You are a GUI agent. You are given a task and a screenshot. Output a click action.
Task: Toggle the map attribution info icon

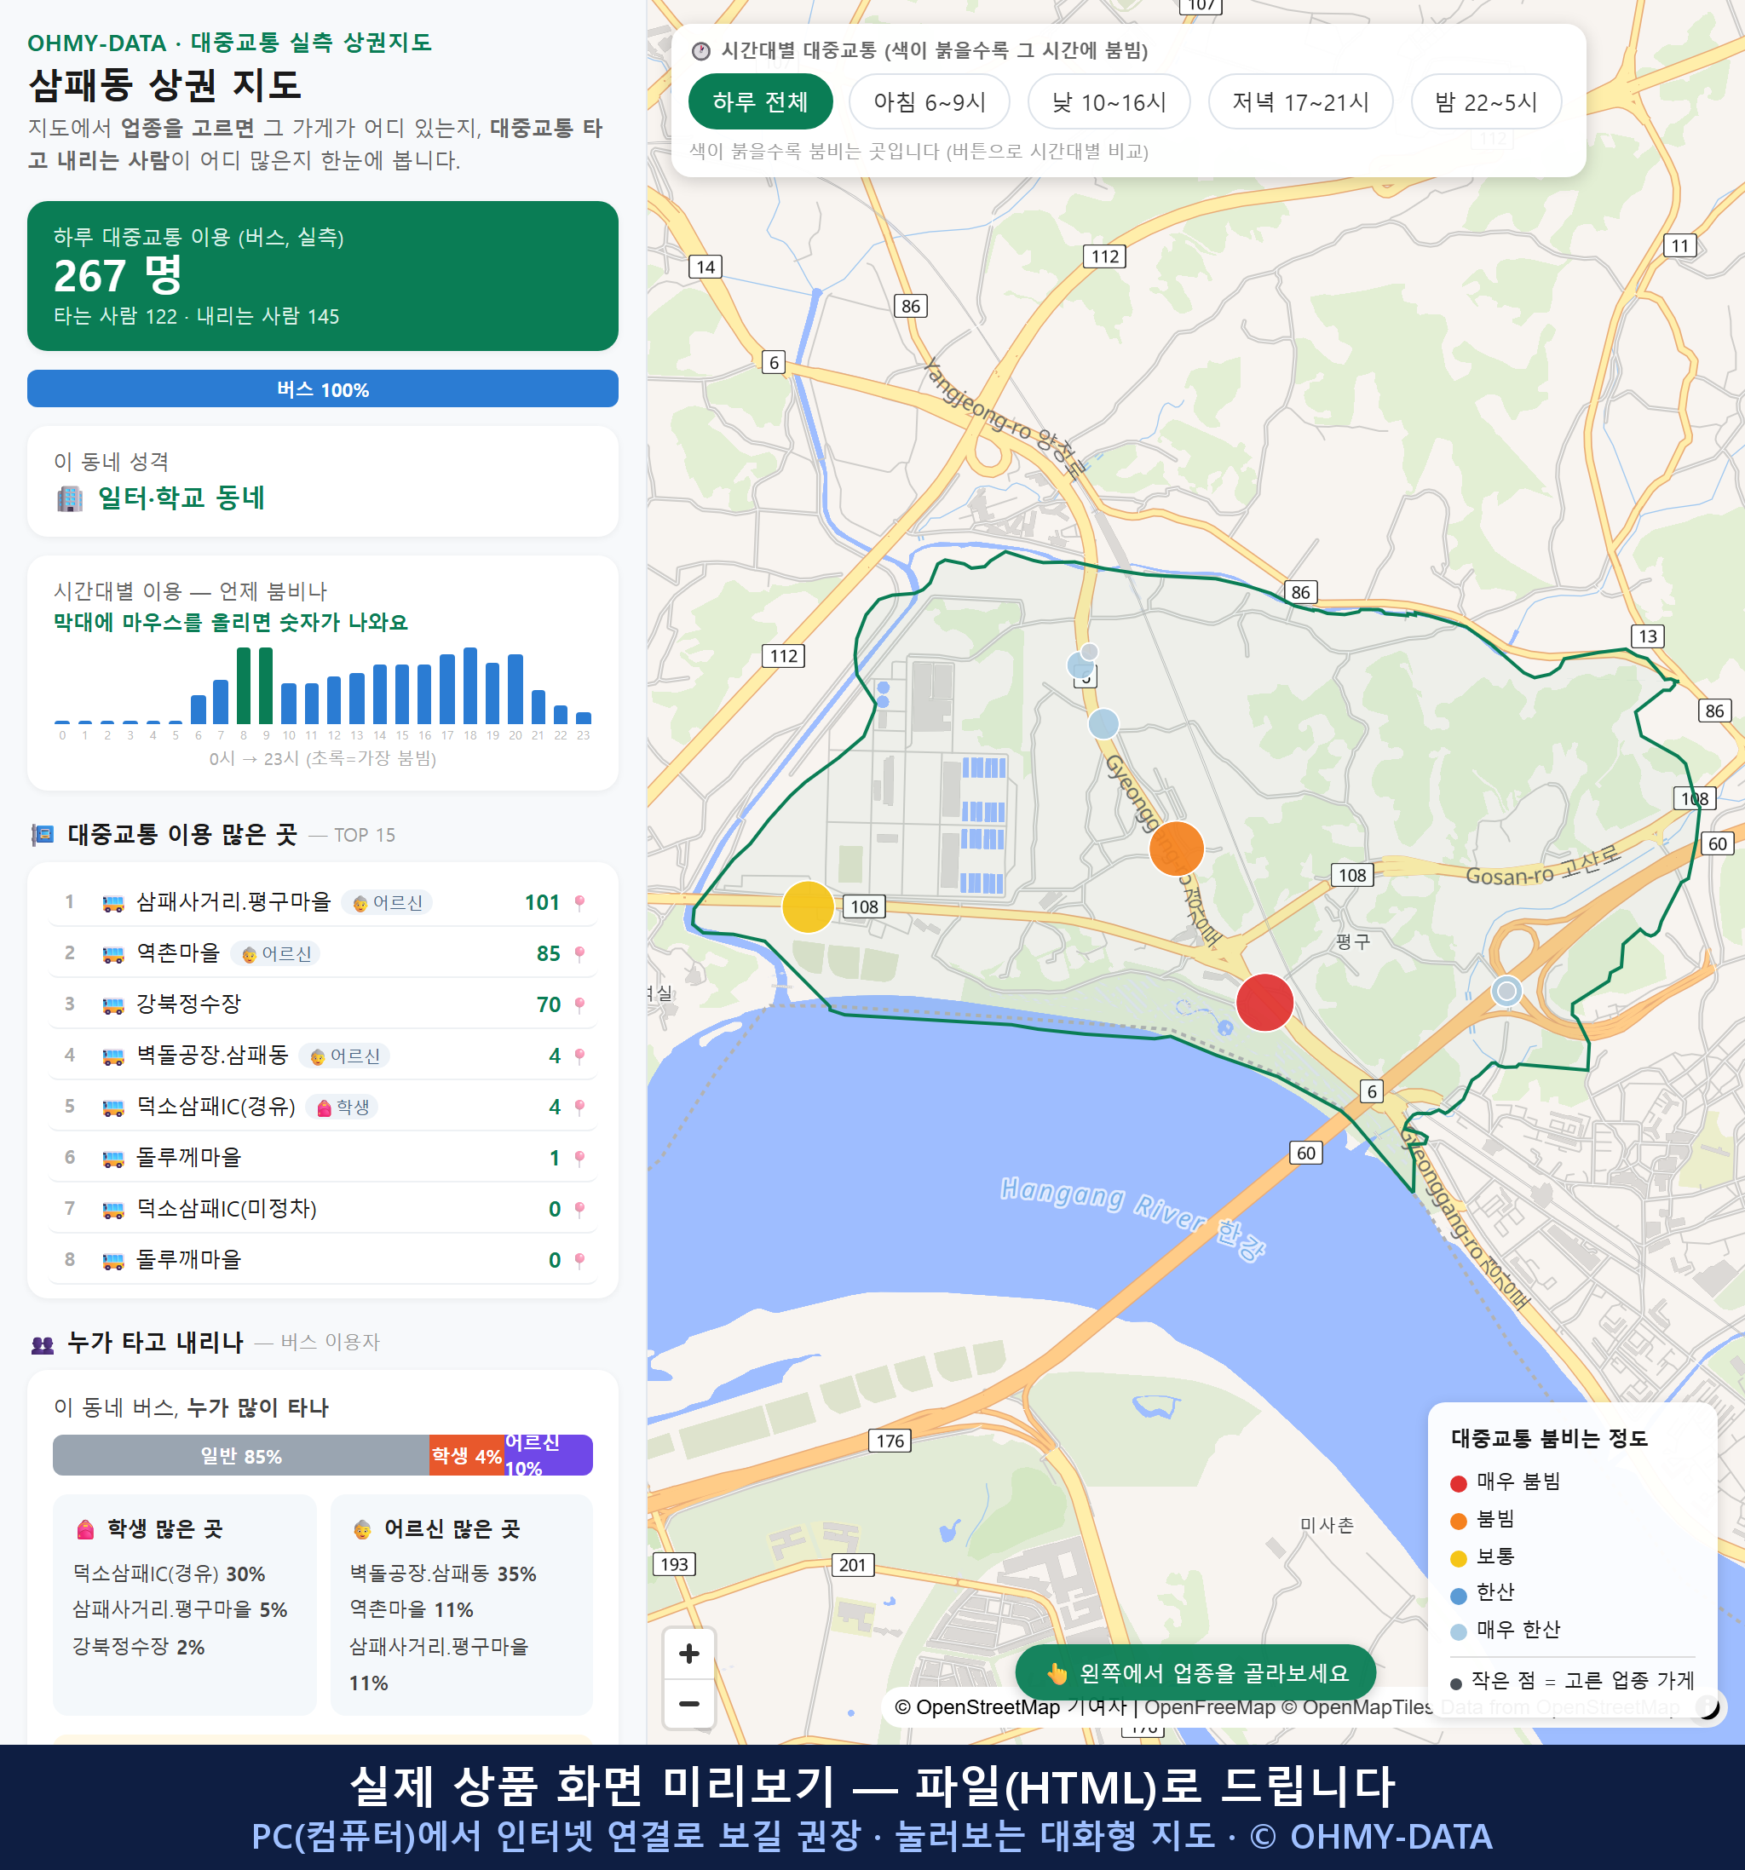coord(1708,1706)
